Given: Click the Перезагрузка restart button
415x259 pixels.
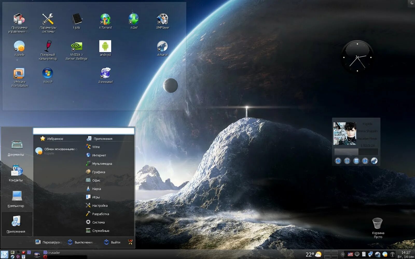Looking at the screenshot, I should point(49,242).
